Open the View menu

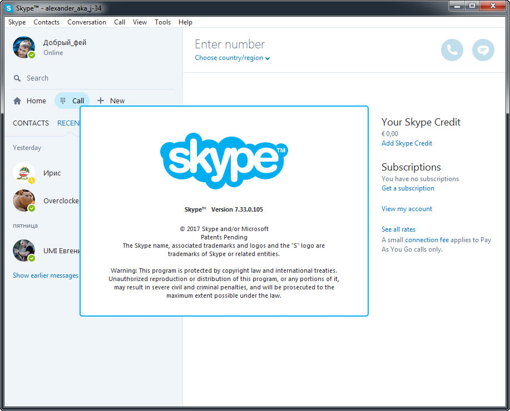point(140,22)
